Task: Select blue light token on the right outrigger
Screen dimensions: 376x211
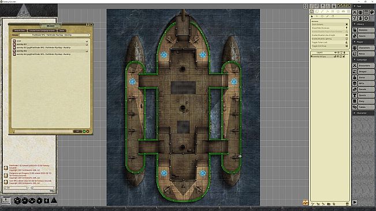Action: click(234, 82)
